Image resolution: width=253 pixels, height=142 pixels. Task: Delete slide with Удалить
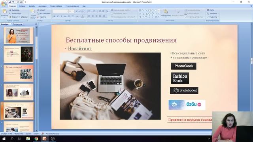pos(42,17)
